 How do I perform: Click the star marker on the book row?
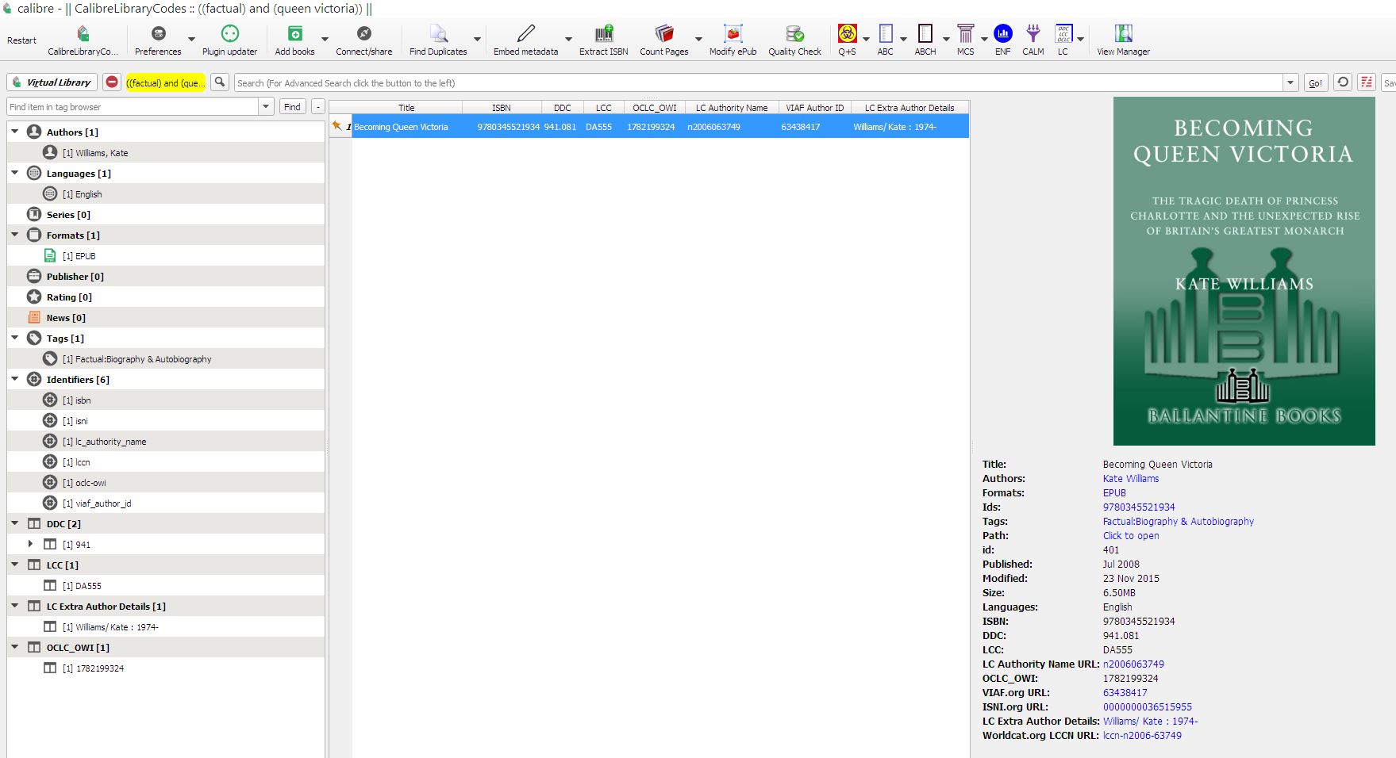coord(337,126)
